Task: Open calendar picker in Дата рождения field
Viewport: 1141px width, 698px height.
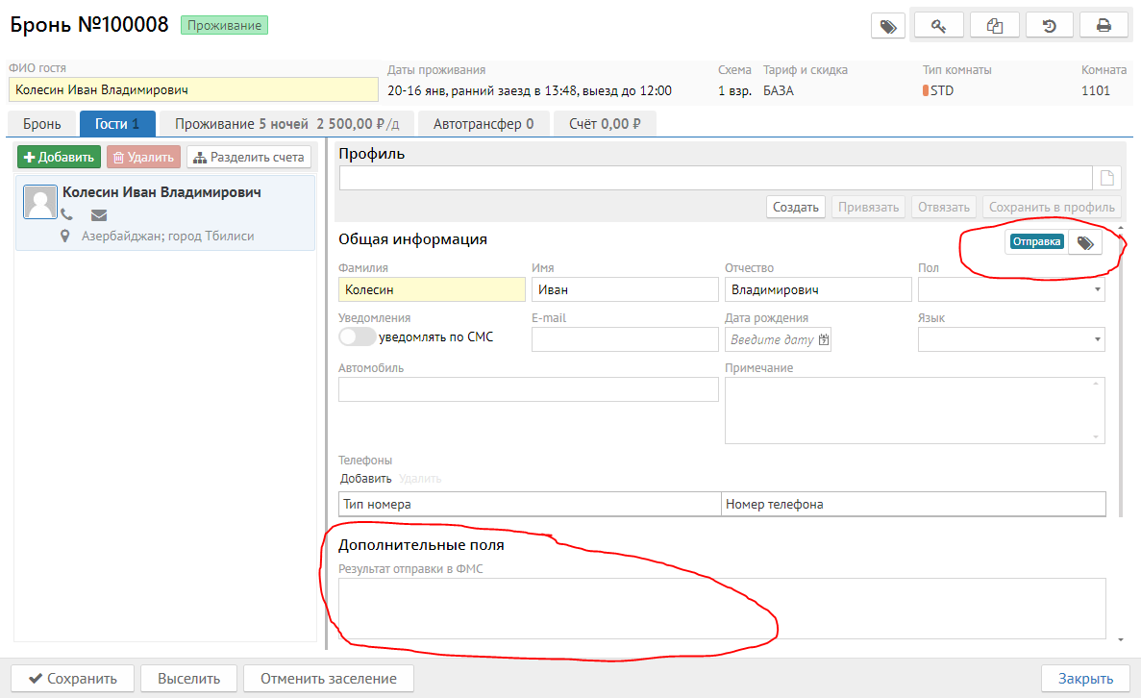Action: (823, 339)
